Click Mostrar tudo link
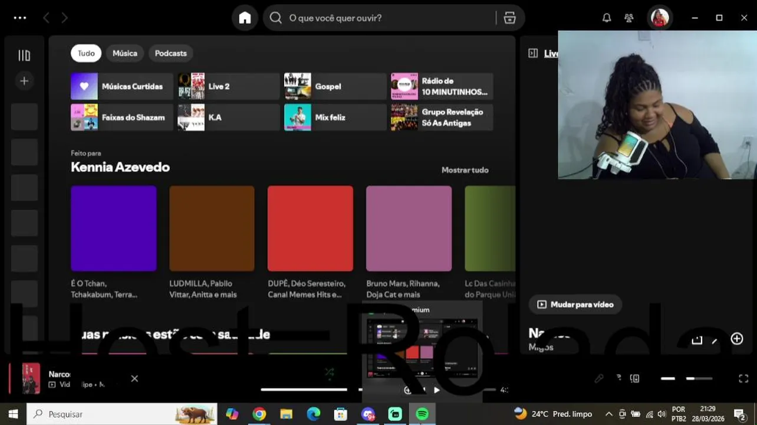Viewport: 757px width, 425px height. 465,170
